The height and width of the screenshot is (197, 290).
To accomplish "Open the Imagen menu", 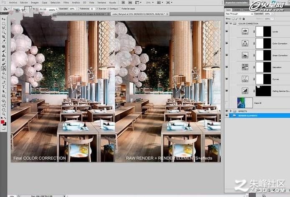I will (35, 2).
